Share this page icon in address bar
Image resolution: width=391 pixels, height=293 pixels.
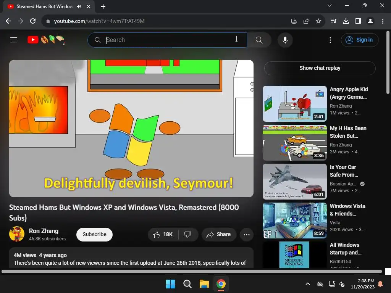306,21
